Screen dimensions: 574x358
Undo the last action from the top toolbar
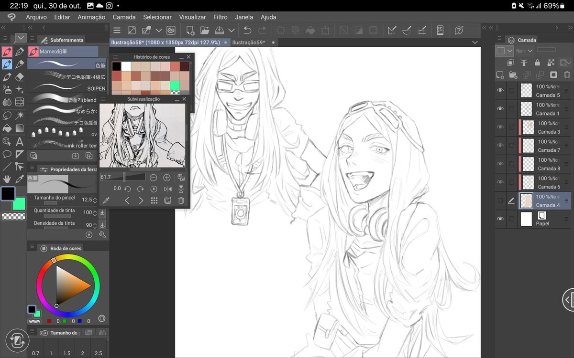coord(247,30)
